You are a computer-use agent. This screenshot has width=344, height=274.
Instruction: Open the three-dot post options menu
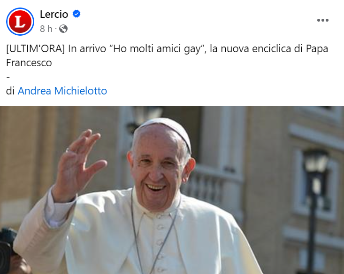click(323, 20)
